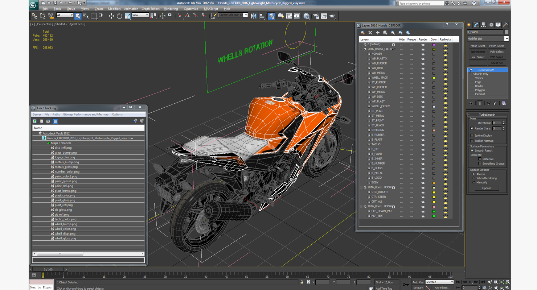The image size is (537, 290).
Task: Open the Manage Layers toolbar button
Action: pyautogui.click(x=271, y=16)
